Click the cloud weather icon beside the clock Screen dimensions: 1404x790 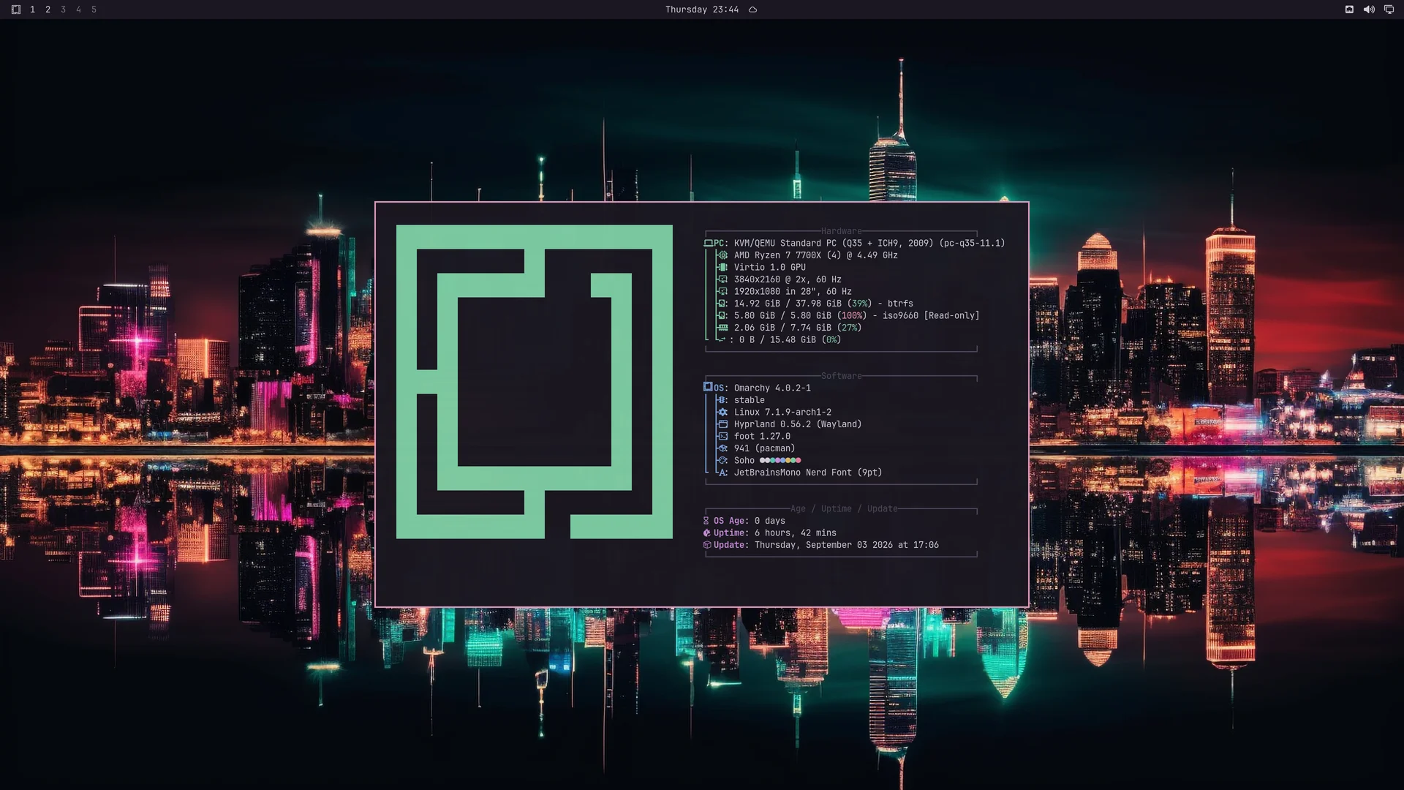tap(752, 10)
